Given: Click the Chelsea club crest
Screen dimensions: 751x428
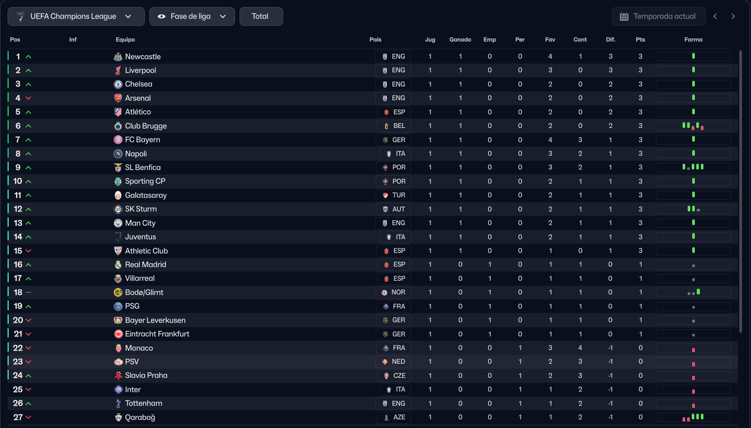Looking at the screenshot, I should [118, 84].
